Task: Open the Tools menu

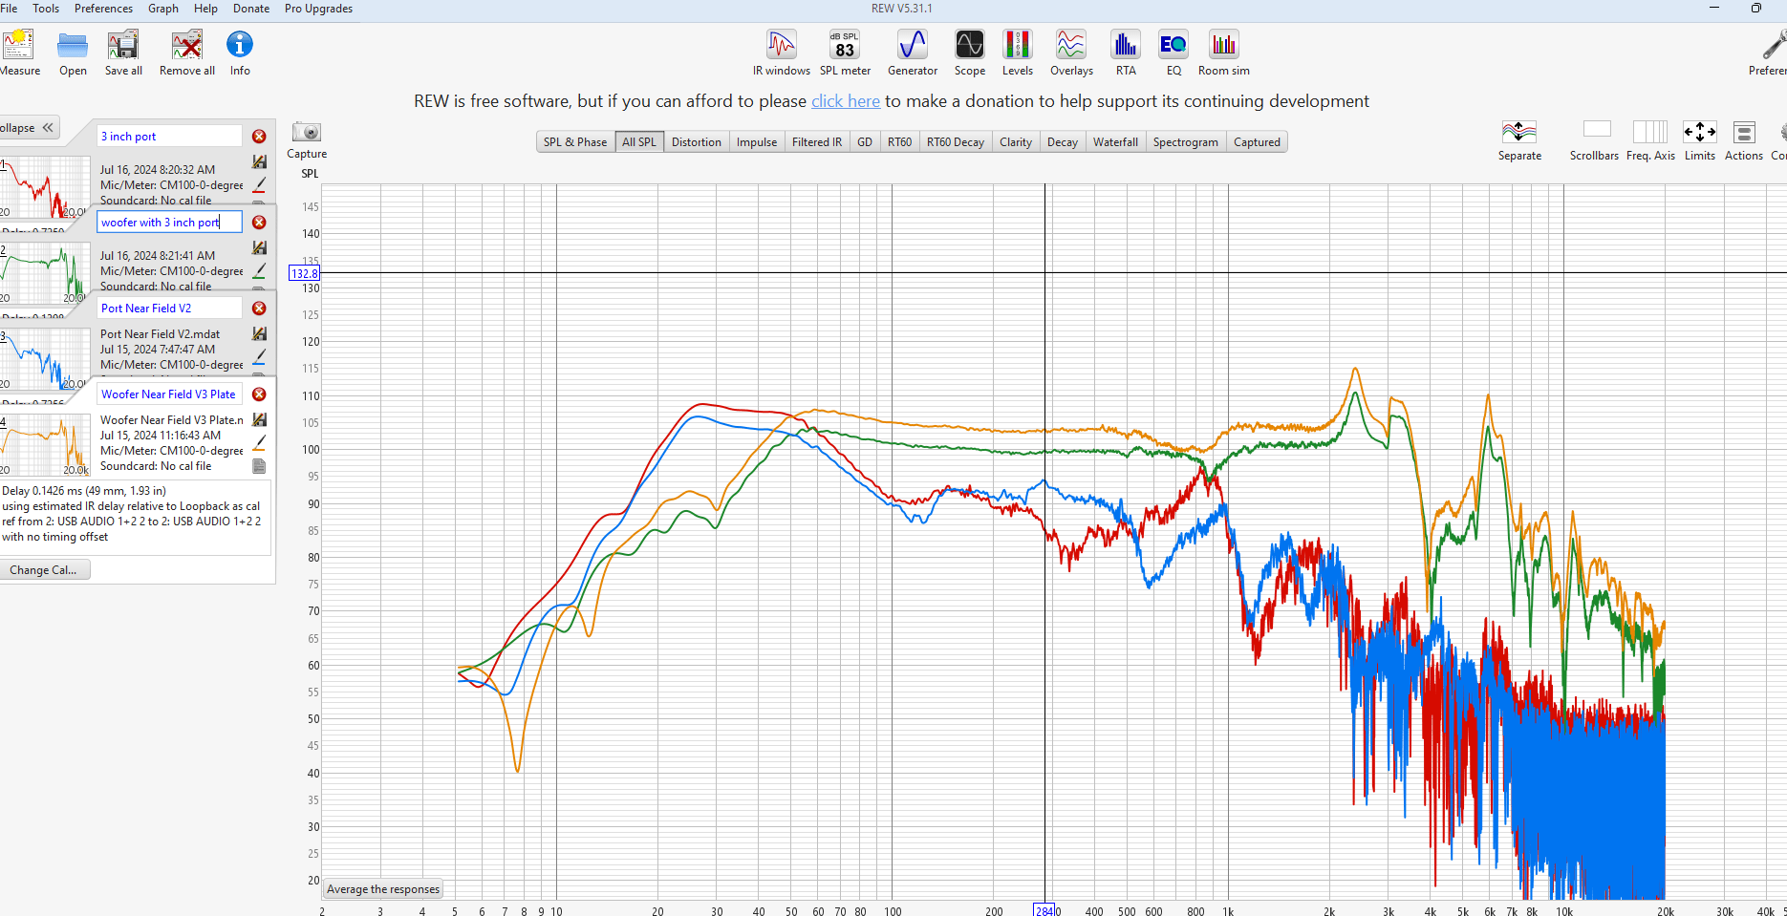Action: [46, 9]
